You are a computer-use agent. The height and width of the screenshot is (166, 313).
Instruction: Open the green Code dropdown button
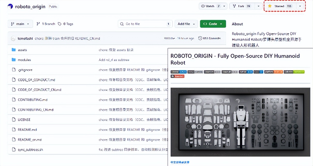[x=213, y=24]
